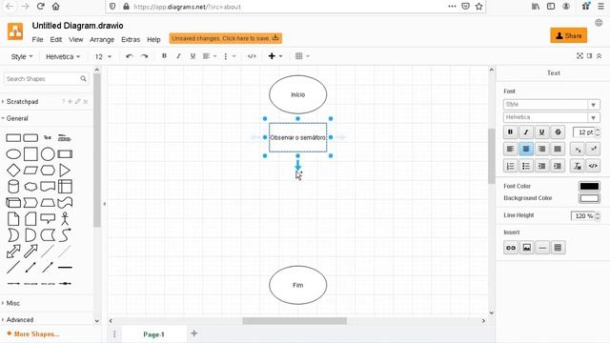This screenshot has height=343, width=610.
Task: Collapse the header with the chevrons icon
Action: [x=600, y=56]
